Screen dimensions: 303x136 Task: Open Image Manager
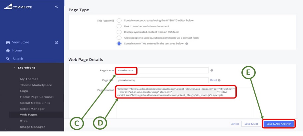point(33,127)
